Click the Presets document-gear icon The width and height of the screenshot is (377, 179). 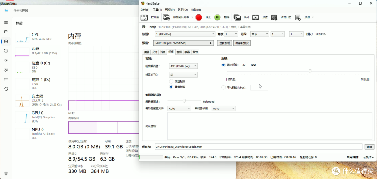298,17
